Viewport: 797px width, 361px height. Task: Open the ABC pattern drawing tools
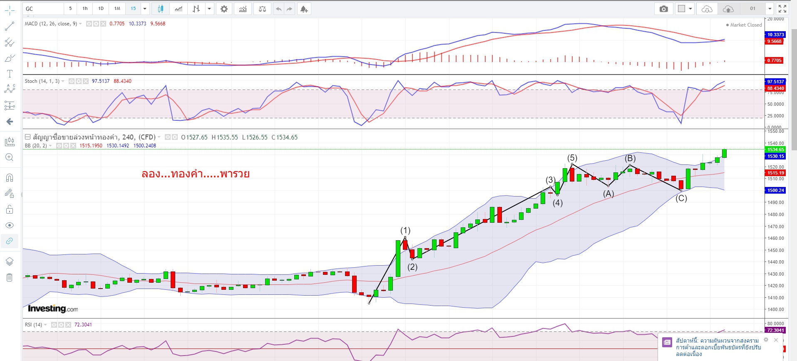[x=10, y=89]
